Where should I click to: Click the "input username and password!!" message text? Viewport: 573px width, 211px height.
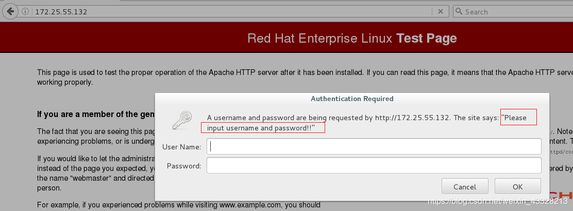(x=261, y=128)
